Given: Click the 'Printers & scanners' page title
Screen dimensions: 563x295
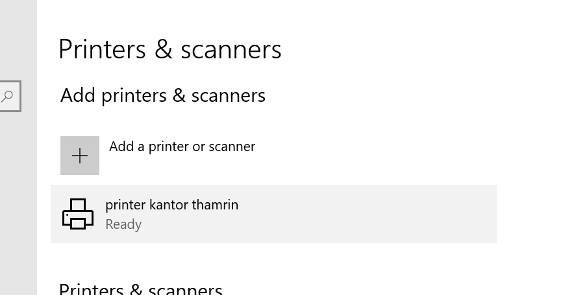Looking at the screenshot, I should click(x=169, y=50).
